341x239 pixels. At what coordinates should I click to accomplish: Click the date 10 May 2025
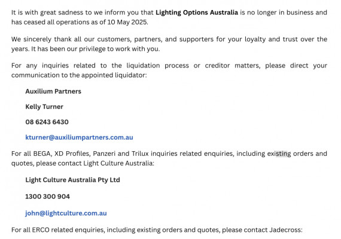(127, 22)
